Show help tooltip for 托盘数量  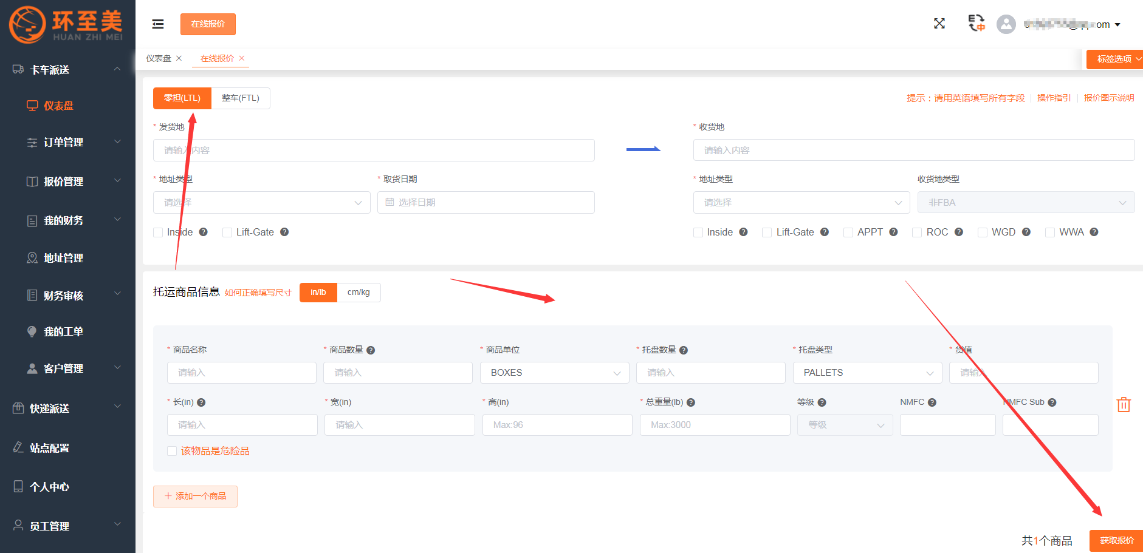pos(684,350)
